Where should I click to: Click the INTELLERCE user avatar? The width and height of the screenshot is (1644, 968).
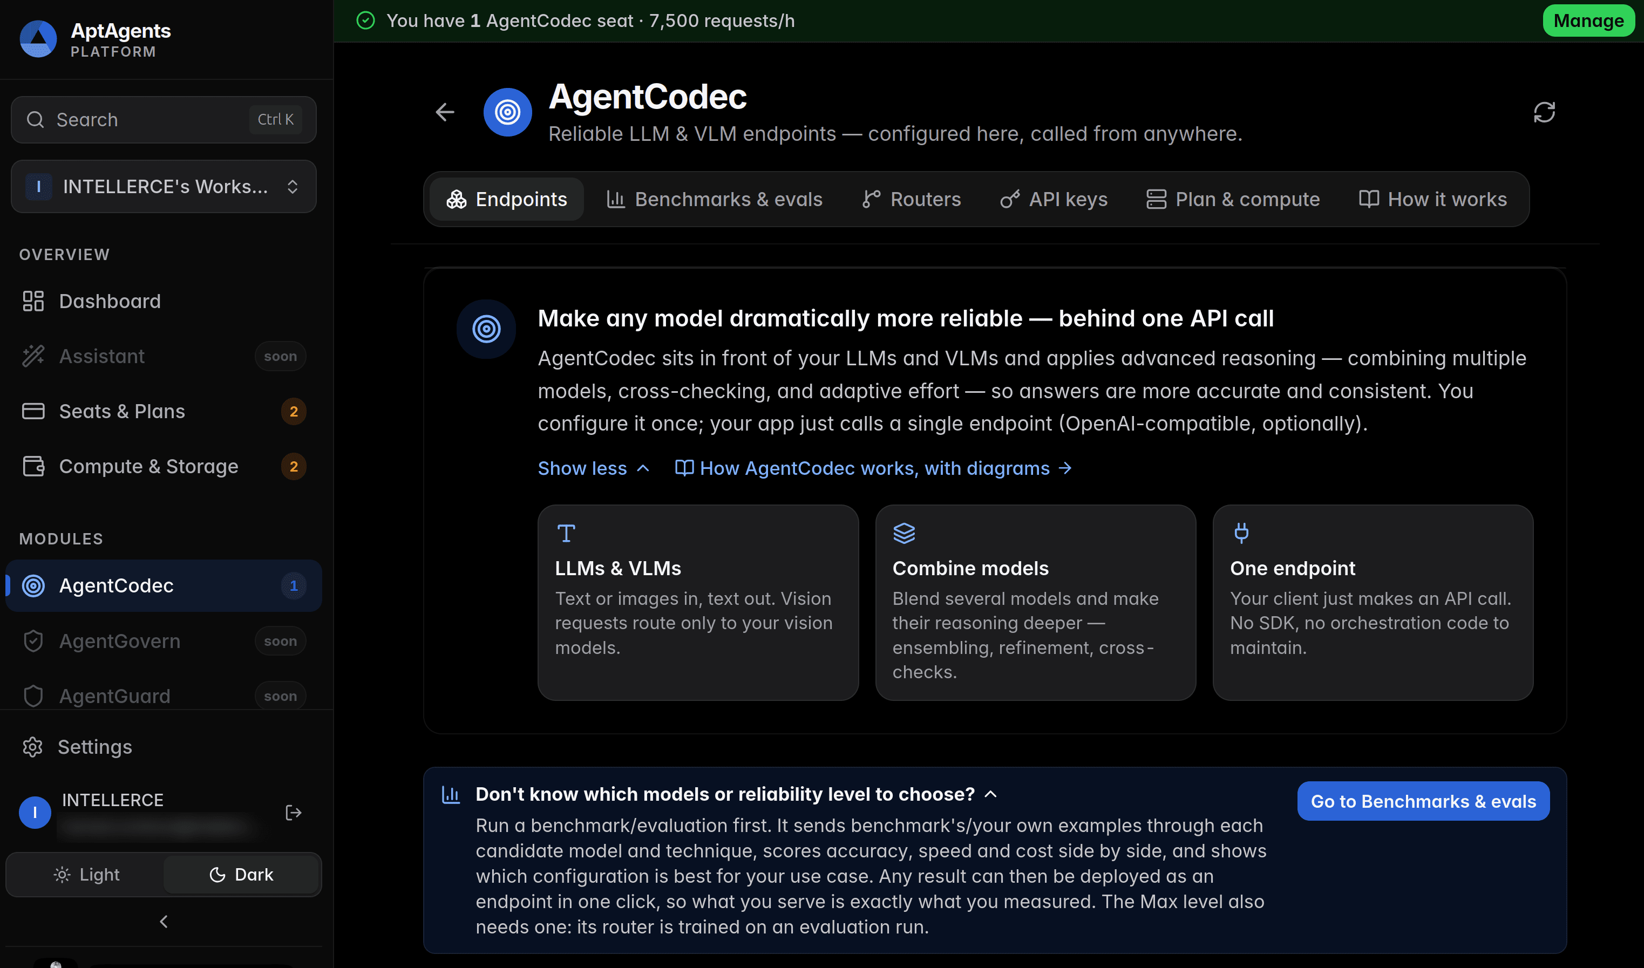pyautogui.click(x=35, y=812)
